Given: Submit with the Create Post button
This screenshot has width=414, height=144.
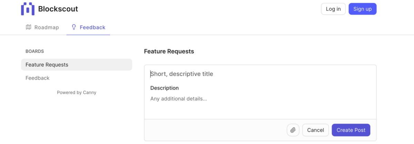Looking at the screenshot, I should pyautogui.click(x=351, y=130).
